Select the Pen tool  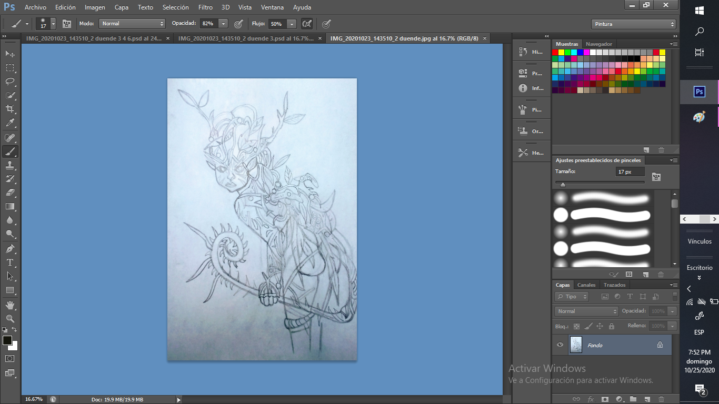click(x=10, y=249)
